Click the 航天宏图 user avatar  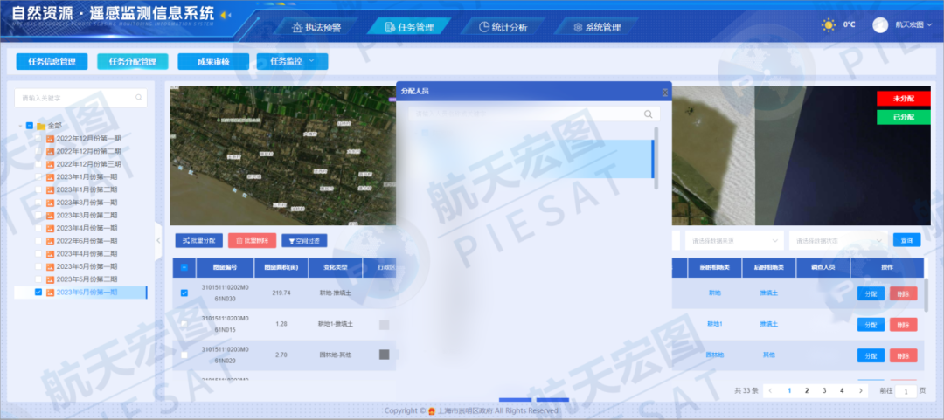point(880,24)
